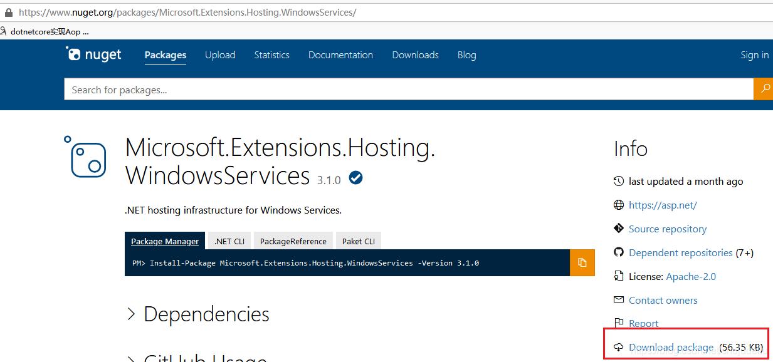Click the Info heading

pos(631,148)
